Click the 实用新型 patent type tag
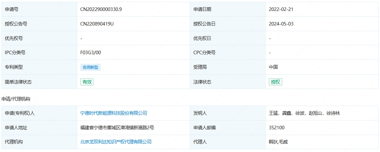The image size is (380, 152). click(x=90, y=67)
